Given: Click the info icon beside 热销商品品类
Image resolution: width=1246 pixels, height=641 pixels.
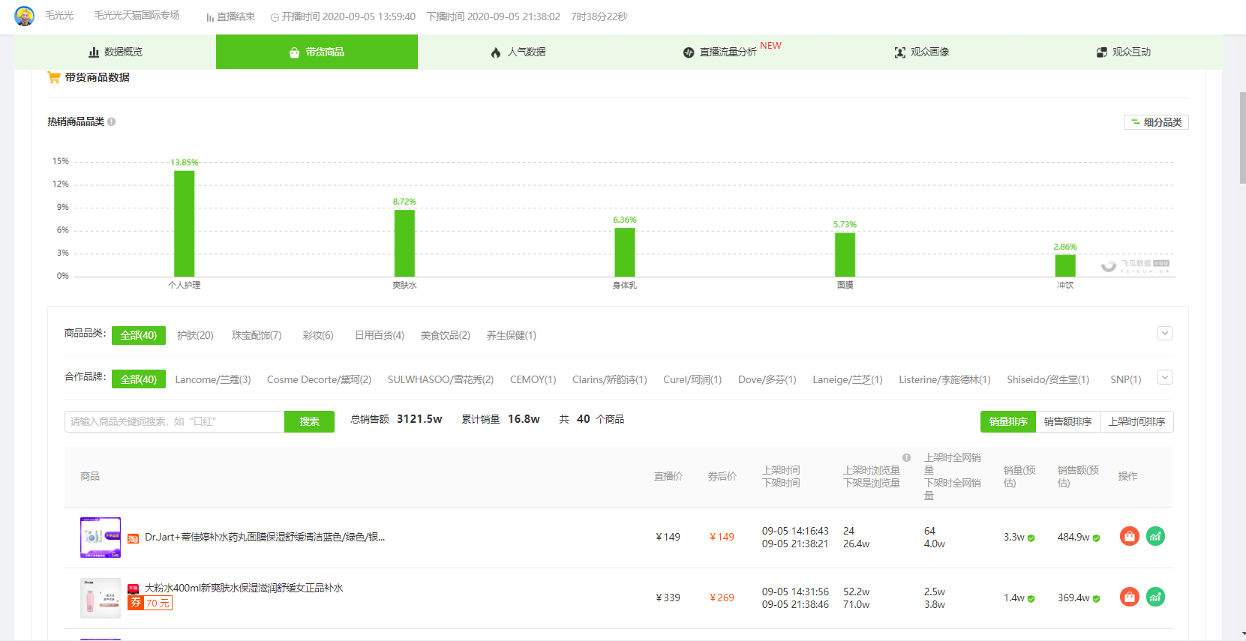Looking at the screenshot, I should (x=111, y=121).
